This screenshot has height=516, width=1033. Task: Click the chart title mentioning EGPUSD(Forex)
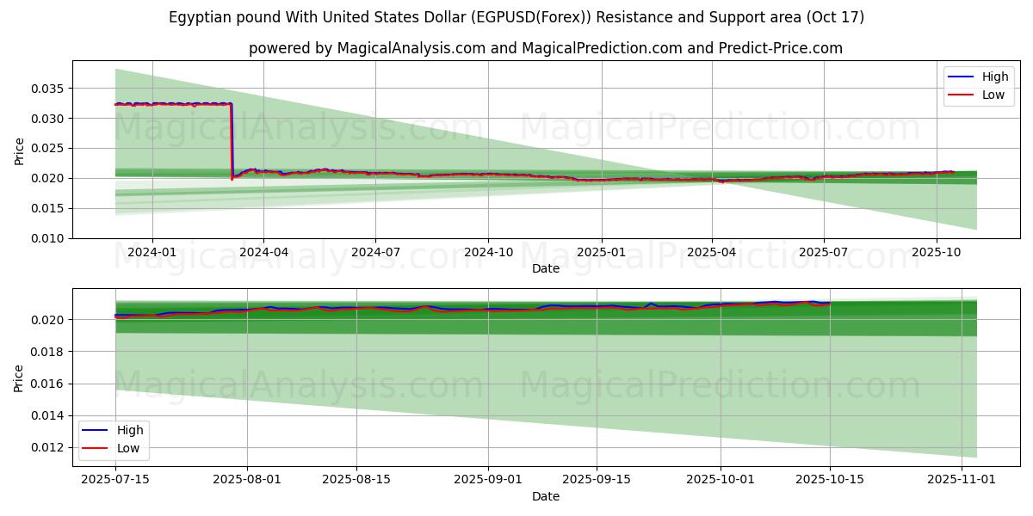[516, 17]
